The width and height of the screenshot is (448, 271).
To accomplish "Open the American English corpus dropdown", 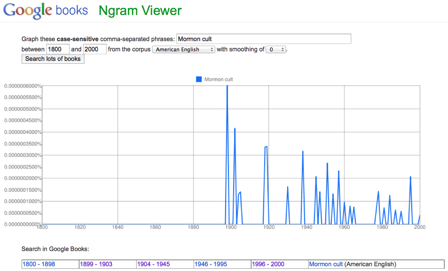I will (x=183, y=50).
